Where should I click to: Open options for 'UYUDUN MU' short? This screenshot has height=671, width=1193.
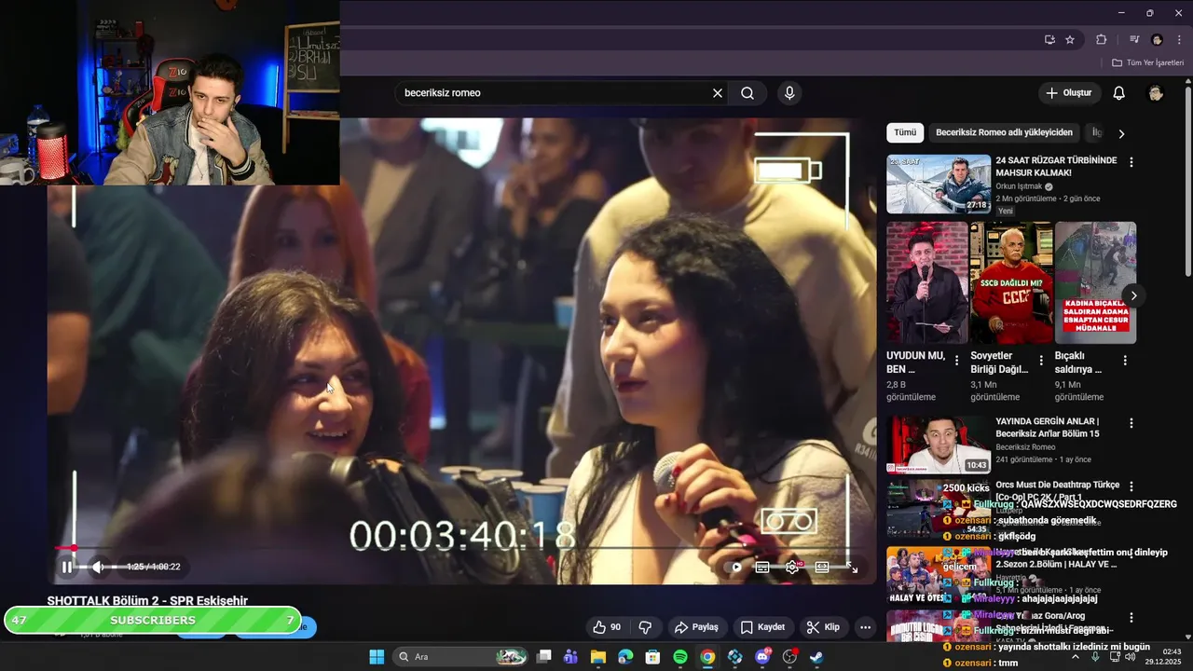(956, 360)
